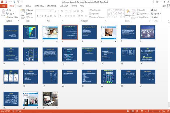Select the Format Painter tool
The height and width of the screenshot is (113, 170).
click(12, 17)
